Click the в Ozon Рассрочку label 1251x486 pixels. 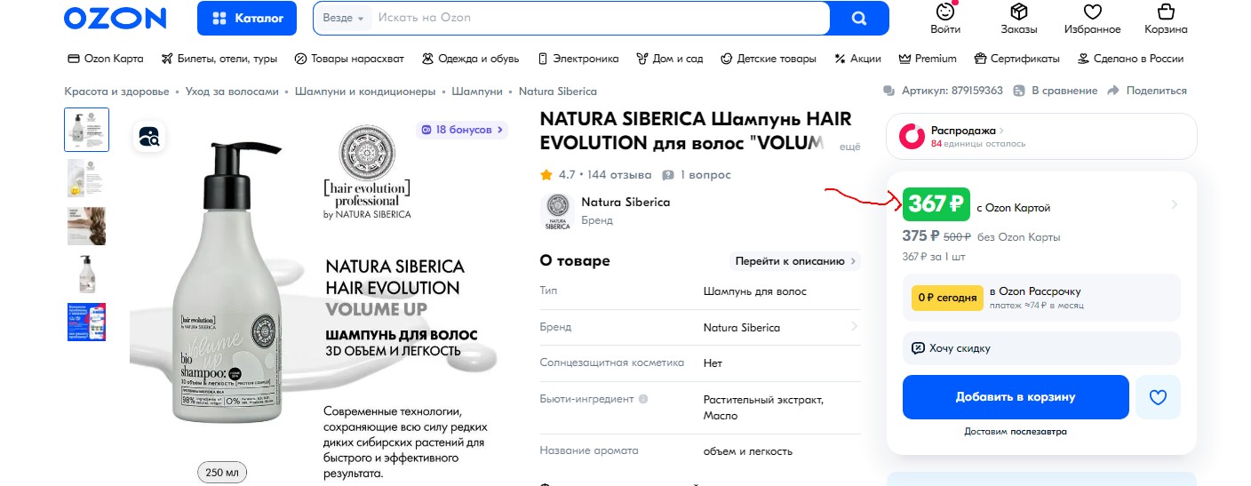(x=1035, y=291)
